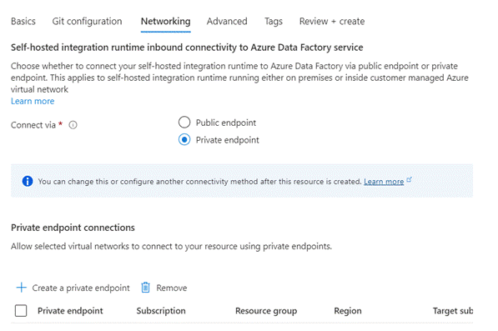This screenshot has width=498, height=331.
Task: Sort by the Subscription column header
Action: click(161, 311)
